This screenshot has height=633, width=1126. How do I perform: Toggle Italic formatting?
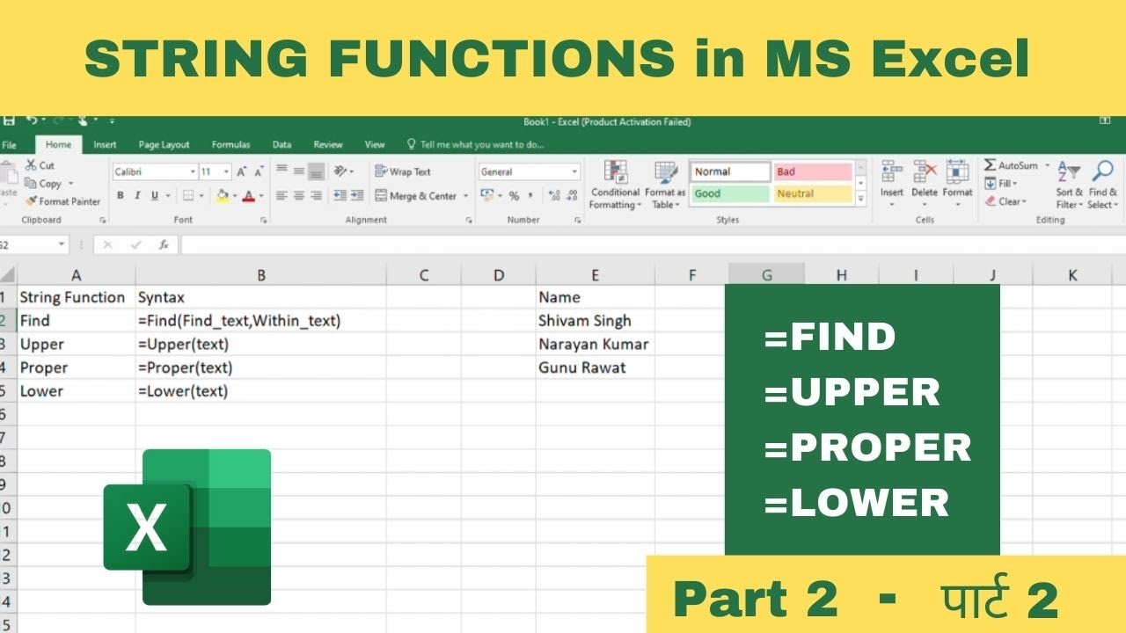138,196
